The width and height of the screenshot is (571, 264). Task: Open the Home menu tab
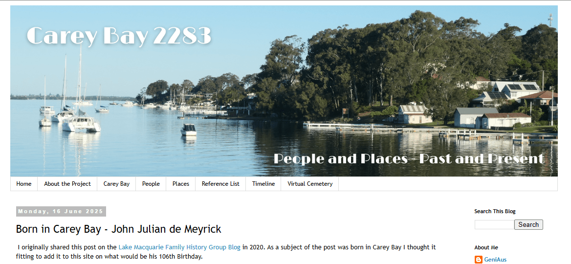23,184
